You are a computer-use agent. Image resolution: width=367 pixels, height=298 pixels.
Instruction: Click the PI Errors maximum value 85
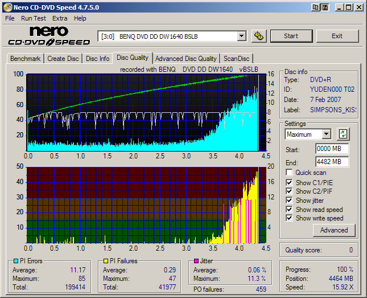82,278
